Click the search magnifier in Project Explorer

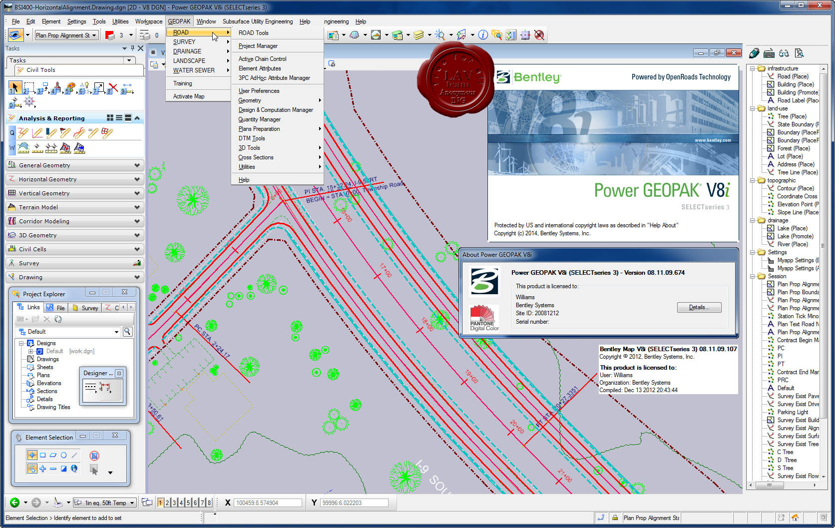127,332
